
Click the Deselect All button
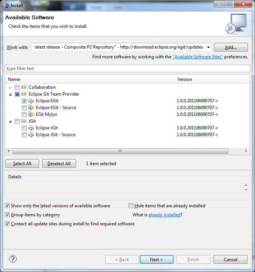click(59, 164)
